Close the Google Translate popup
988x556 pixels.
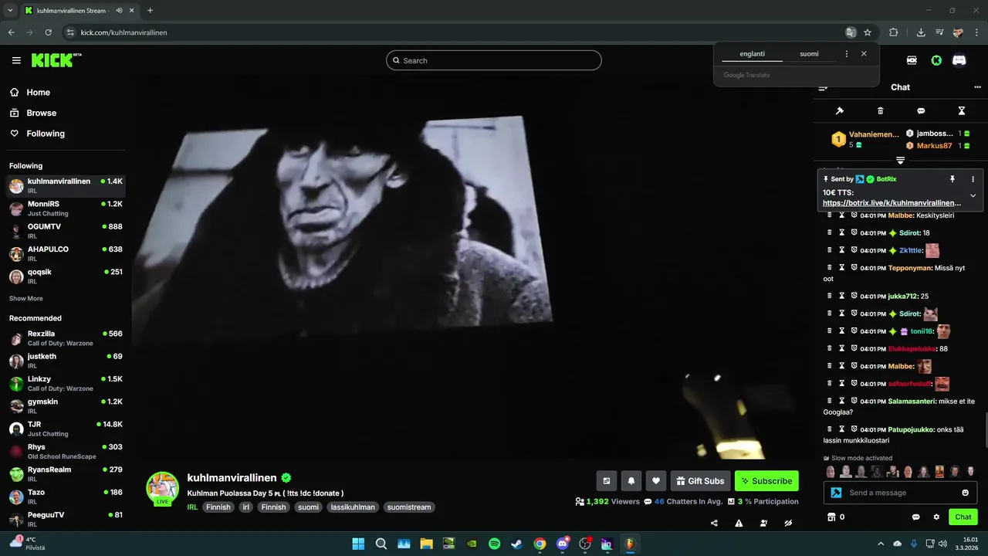[864, 54]
